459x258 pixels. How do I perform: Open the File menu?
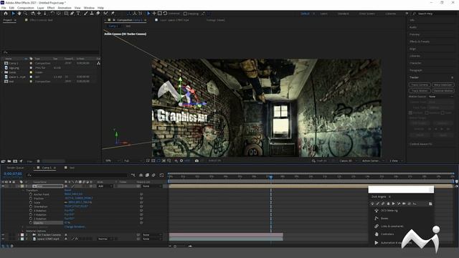4,8
